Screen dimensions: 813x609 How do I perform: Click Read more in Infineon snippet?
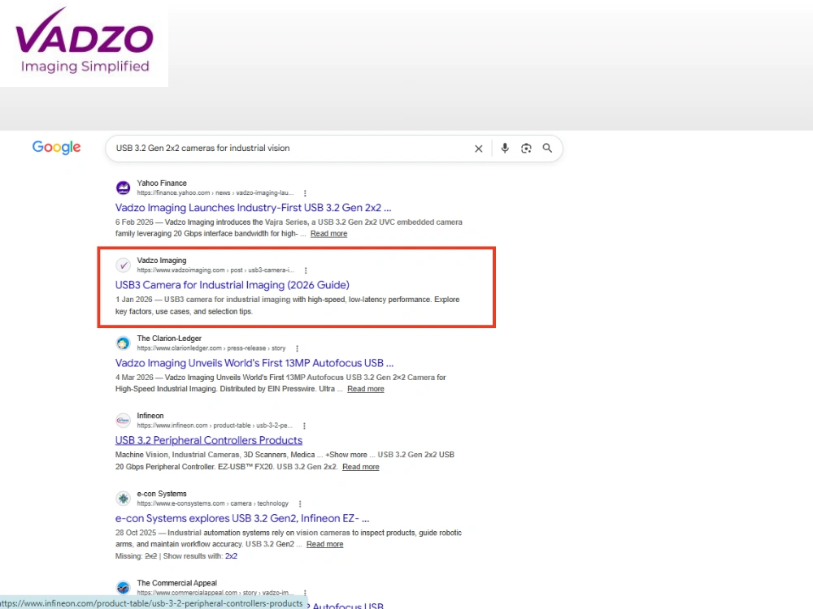[x=360, y=467]
